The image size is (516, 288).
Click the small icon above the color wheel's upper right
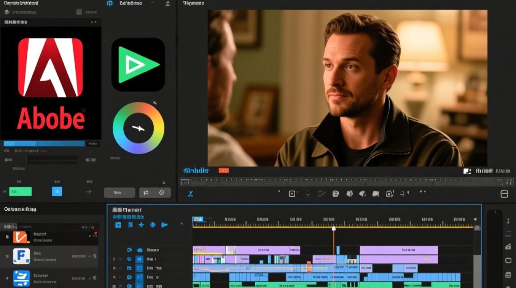click(x=155, y=103)
